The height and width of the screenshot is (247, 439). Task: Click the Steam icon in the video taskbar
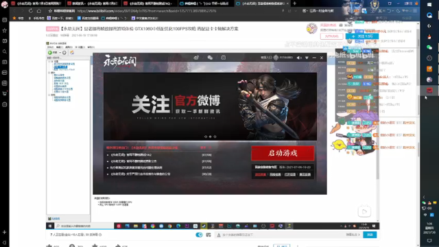click(x=204, y=226)
